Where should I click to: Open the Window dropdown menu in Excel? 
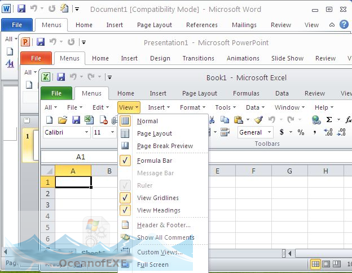point(289,107)
